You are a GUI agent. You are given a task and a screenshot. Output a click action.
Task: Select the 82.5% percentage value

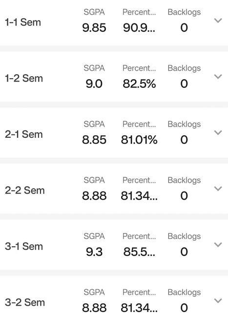pos(139,84)
